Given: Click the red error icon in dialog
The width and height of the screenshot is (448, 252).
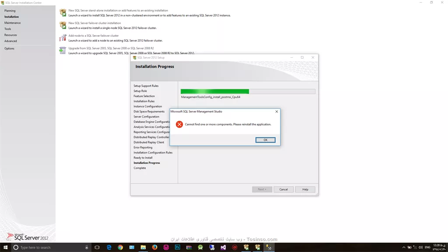Looking at the screenshot, I should click(179, 124).
